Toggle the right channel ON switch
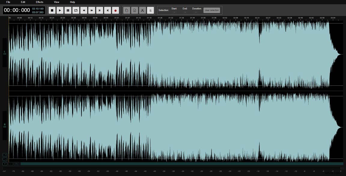This screenshot has height=176, width=346. [x=5, y=125]
